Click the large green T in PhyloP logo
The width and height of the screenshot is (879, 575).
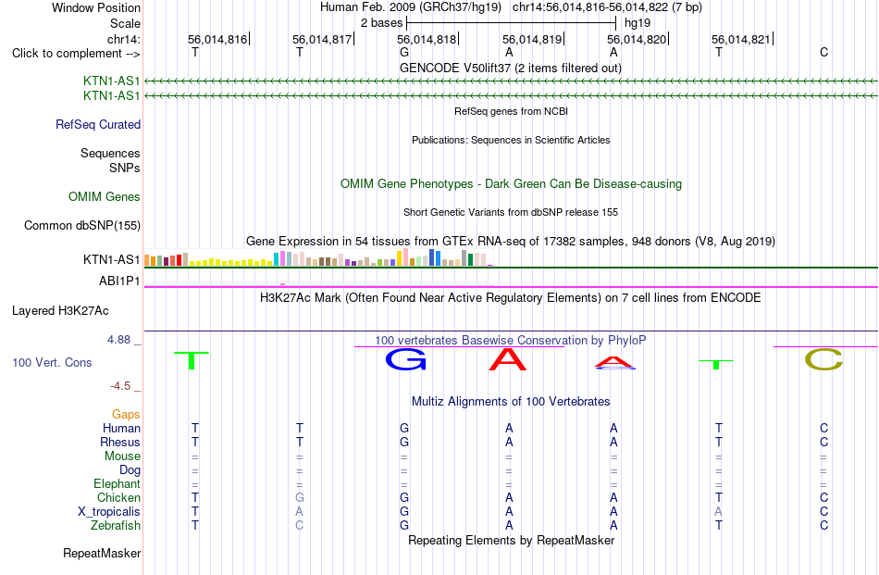click(x=192, y=360)
